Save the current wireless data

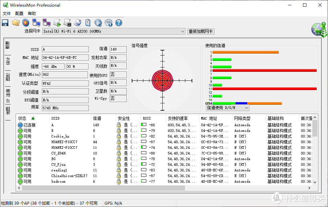click(5, 22)
